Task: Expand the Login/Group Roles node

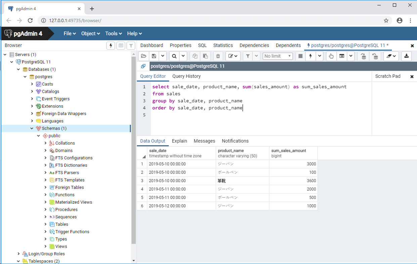Action: tap(18, 254)
